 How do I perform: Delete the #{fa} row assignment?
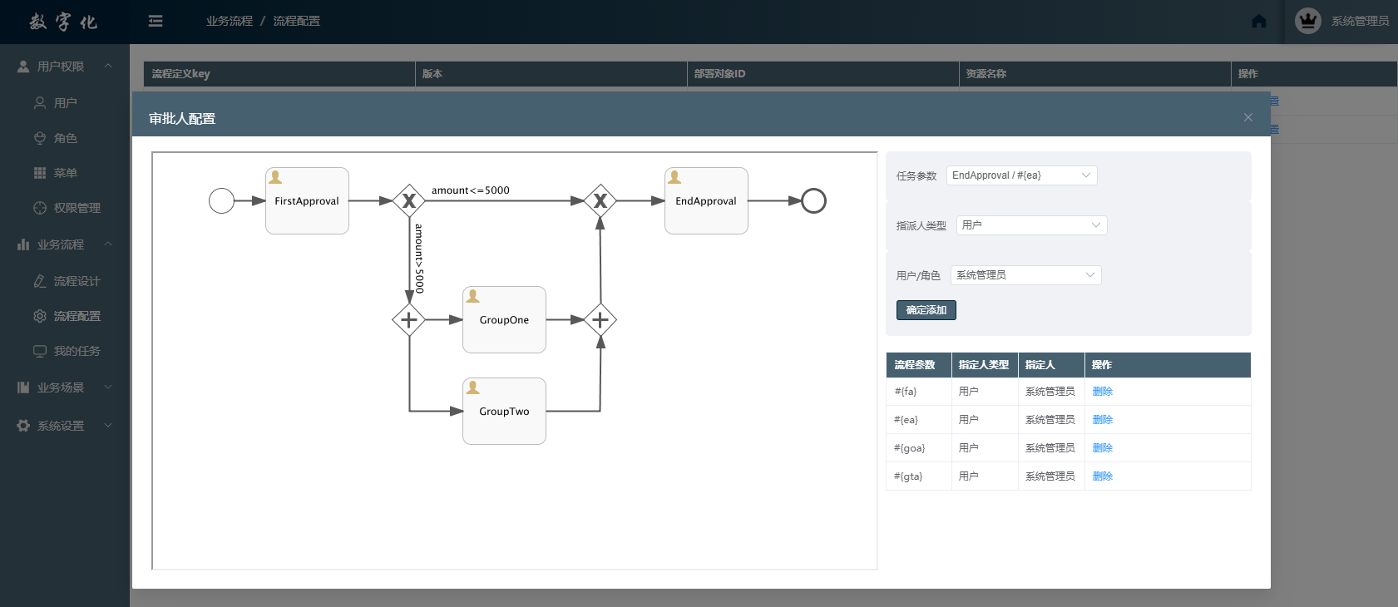(1102, 392)
